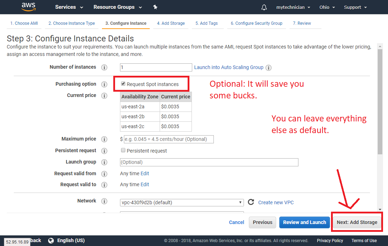Click the globe language icon

pyautogui.click(x=51, y=241)
